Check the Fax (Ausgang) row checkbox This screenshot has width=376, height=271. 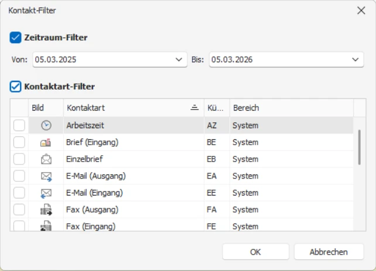tap(19, 210)
